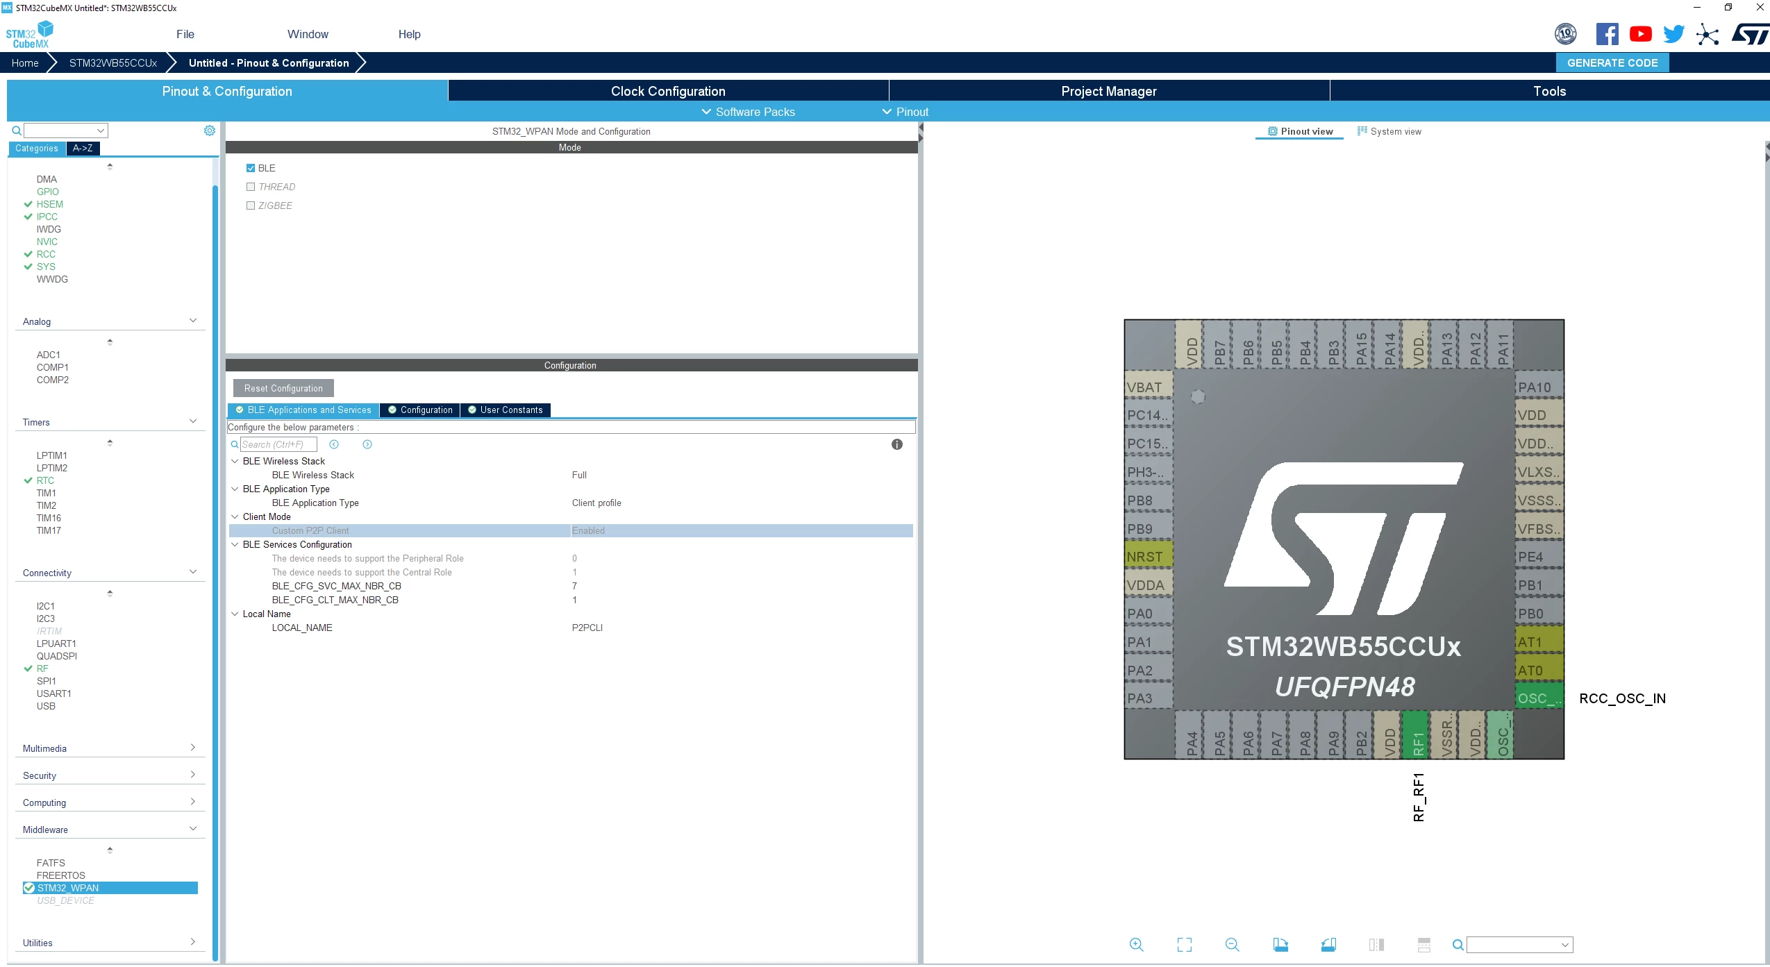1770x967 pixels.
Task: Go to previous search result arrow
Action: pyautogui.click(x=334, y=444)
